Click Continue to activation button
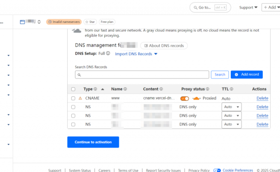The image size is (280, 172). pyautogui.click(x=93, y=142)
